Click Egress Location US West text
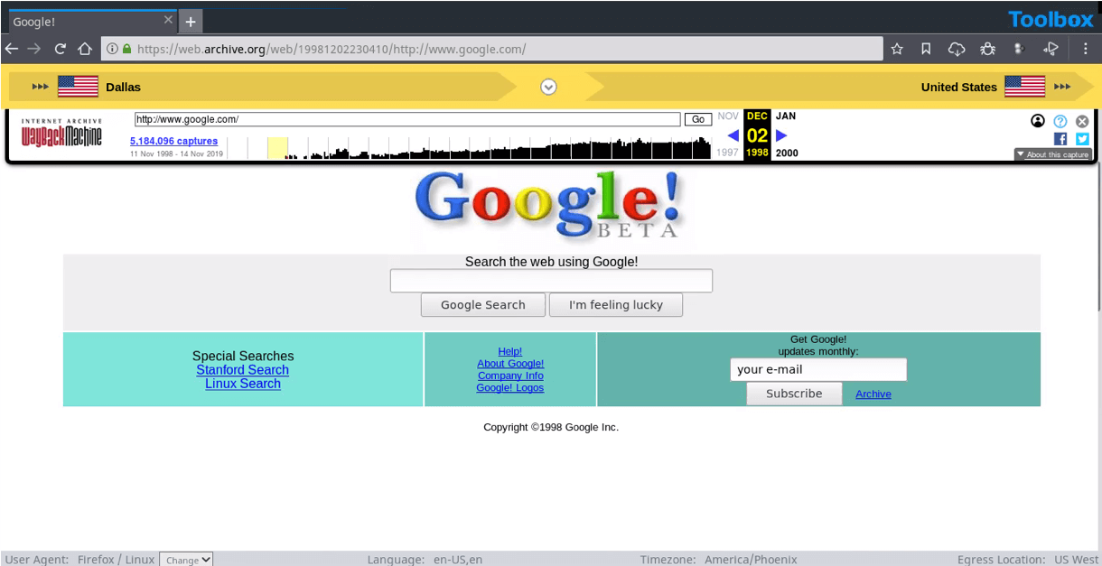 point(1028,560)
